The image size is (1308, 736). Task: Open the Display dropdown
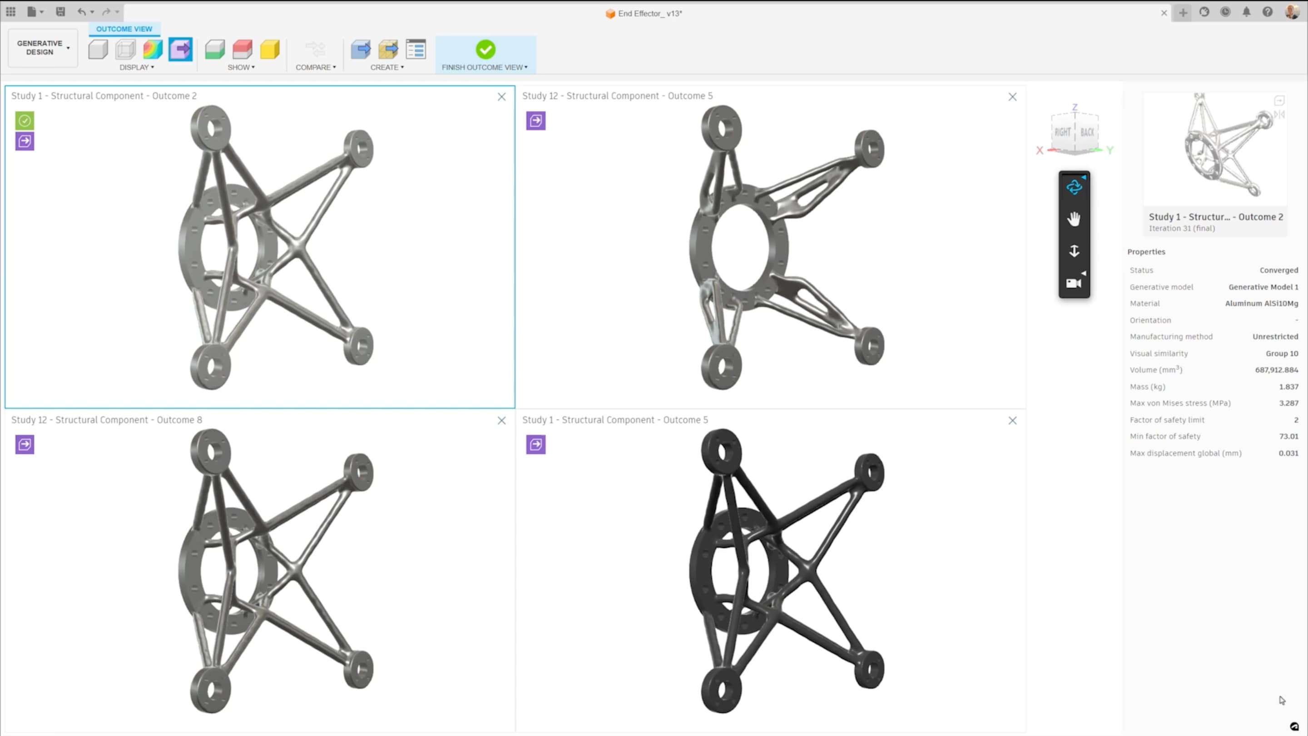[136, 66]
